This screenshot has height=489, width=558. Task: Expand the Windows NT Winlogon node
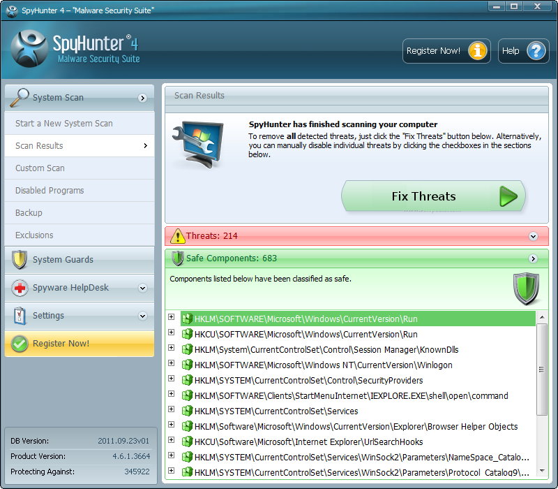(171, 363)
